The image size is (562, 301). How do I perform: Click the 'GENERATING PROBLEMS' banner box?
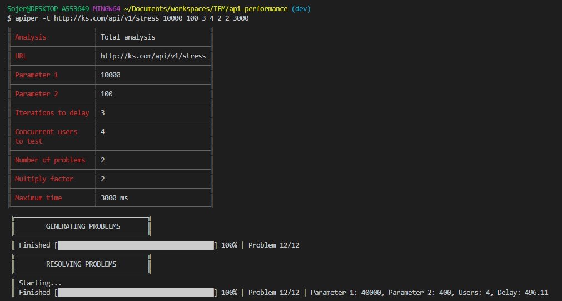pos(81,226)
